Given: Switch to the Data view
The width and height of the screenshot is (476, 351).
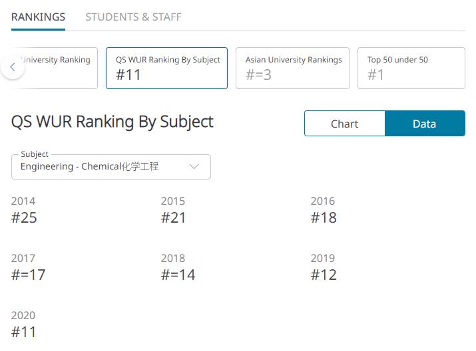Looking at the screenshot, I should [424, 124].
